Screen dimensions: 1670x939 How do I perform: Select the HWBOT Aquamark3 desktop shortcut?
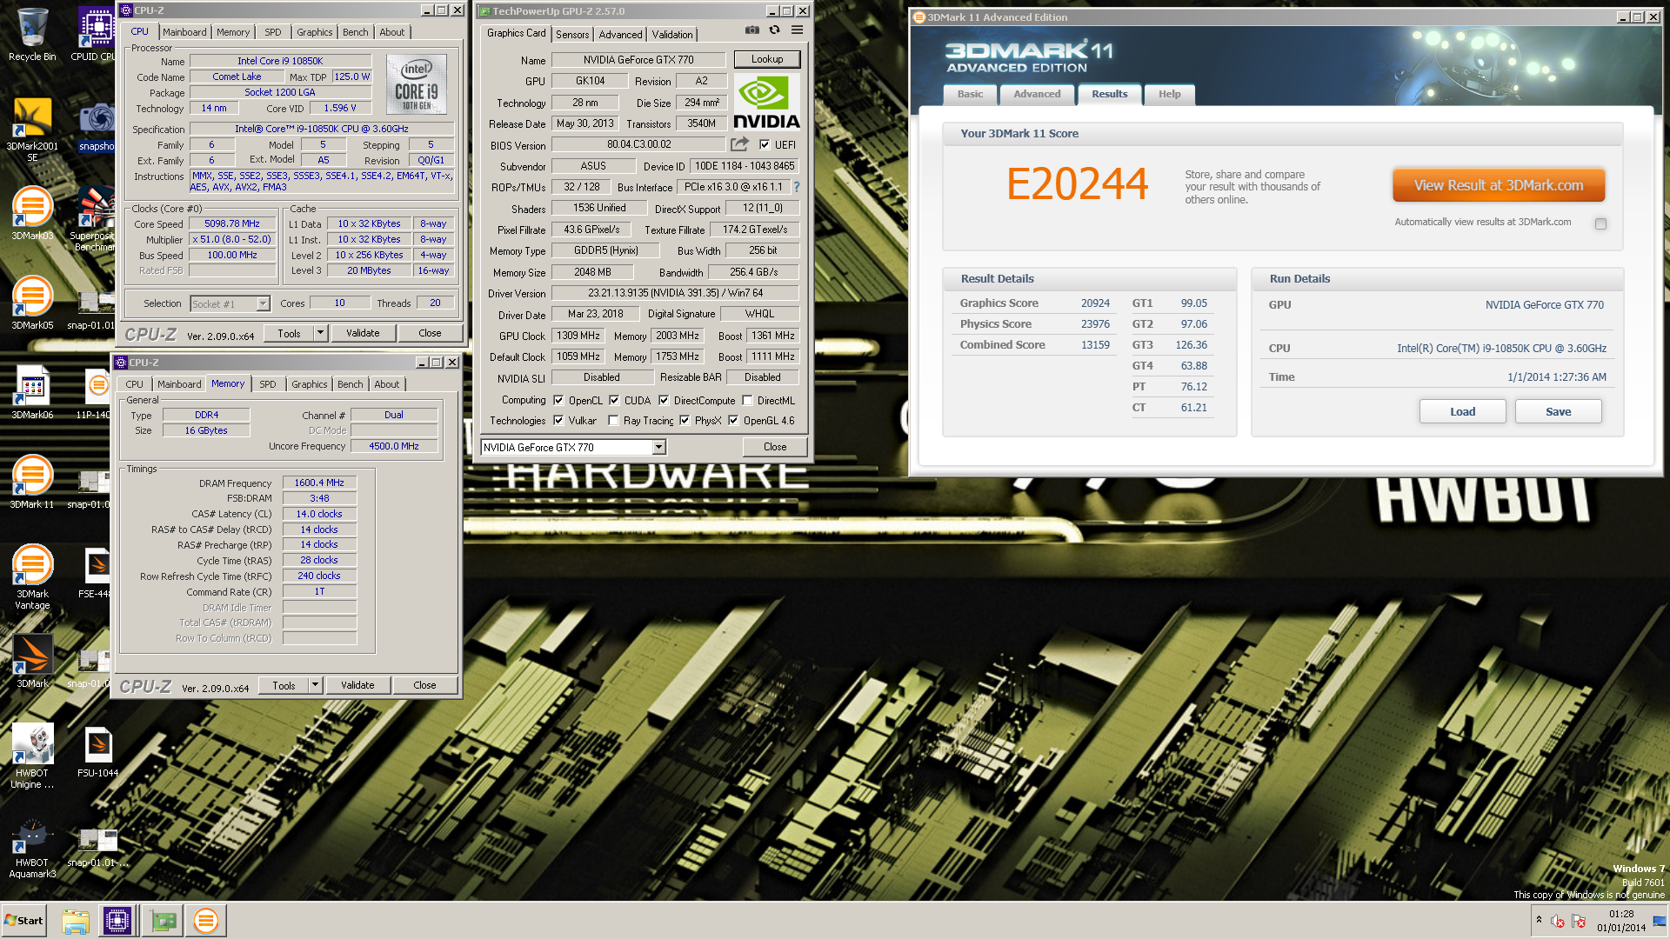32,848
